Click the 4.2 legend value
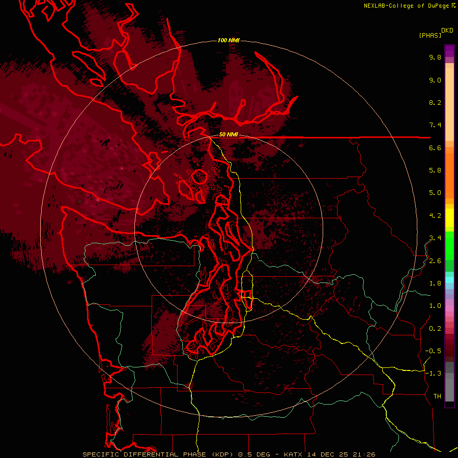Image resolution: width=458 pixels, height=458 pixels. [435, 216]
